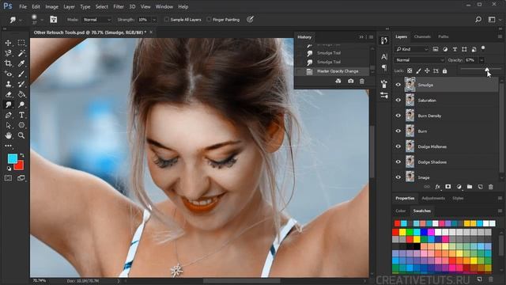Viewport: 506px width, 285px height.
Task: Select the Hand tool
Action: point(9,135)
